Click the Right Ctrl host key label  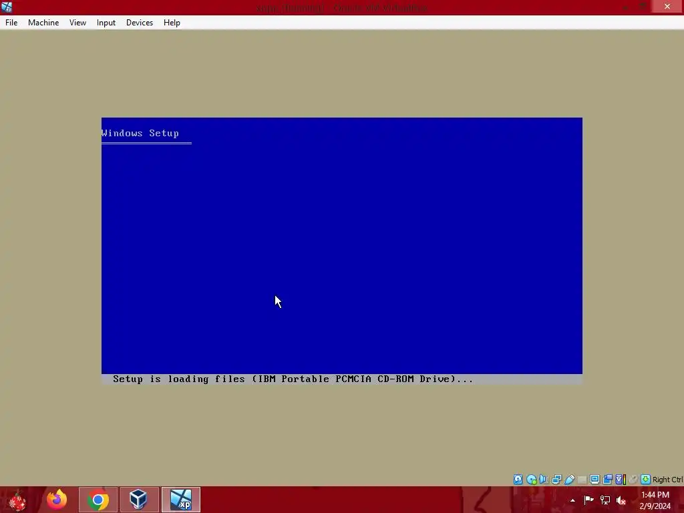[x=667, y=480]
